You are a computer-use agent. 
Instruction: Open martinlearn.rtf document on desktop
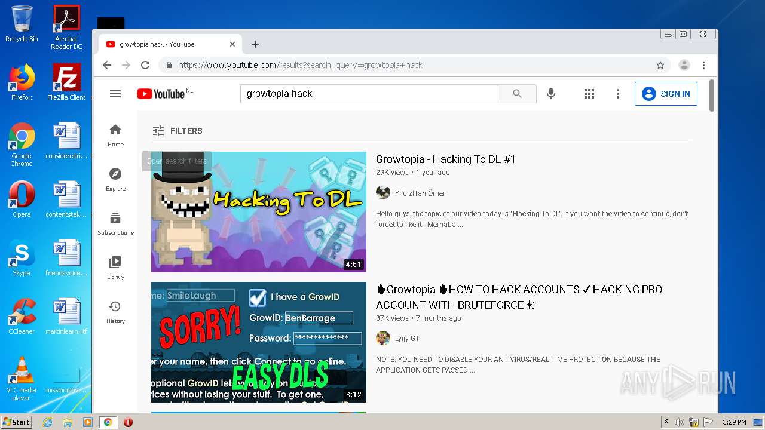[66, 317]
